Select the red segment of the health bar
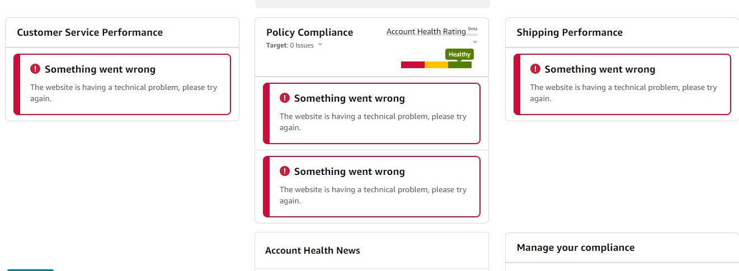This screenshot has width=739, height=271. 413,65
